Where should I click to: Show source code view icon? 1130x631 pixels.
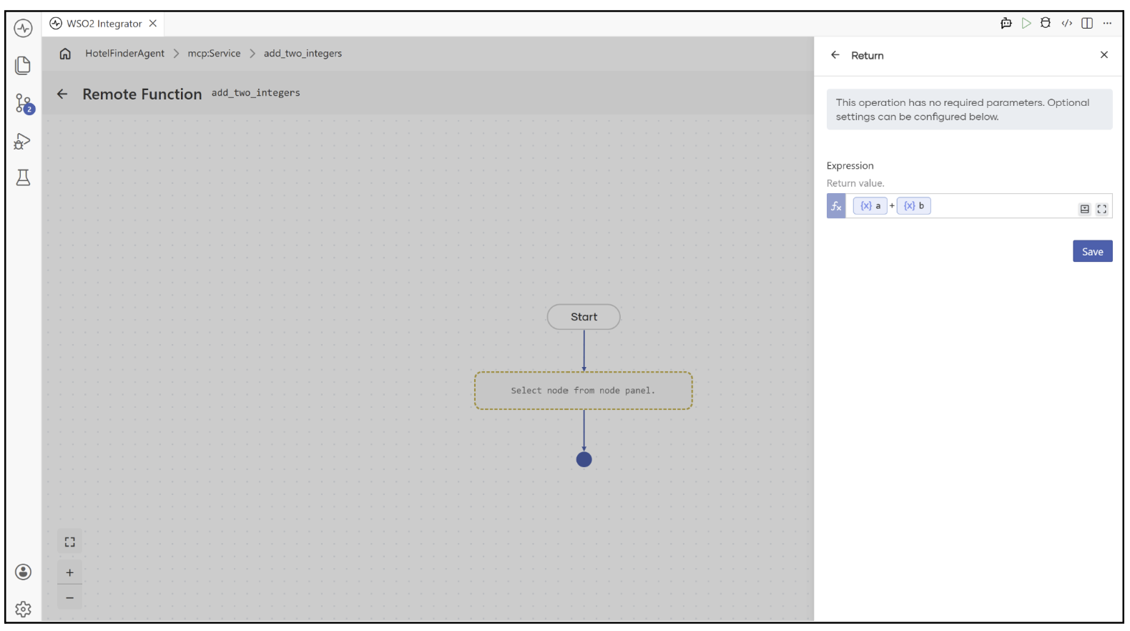coord(1067,23)
